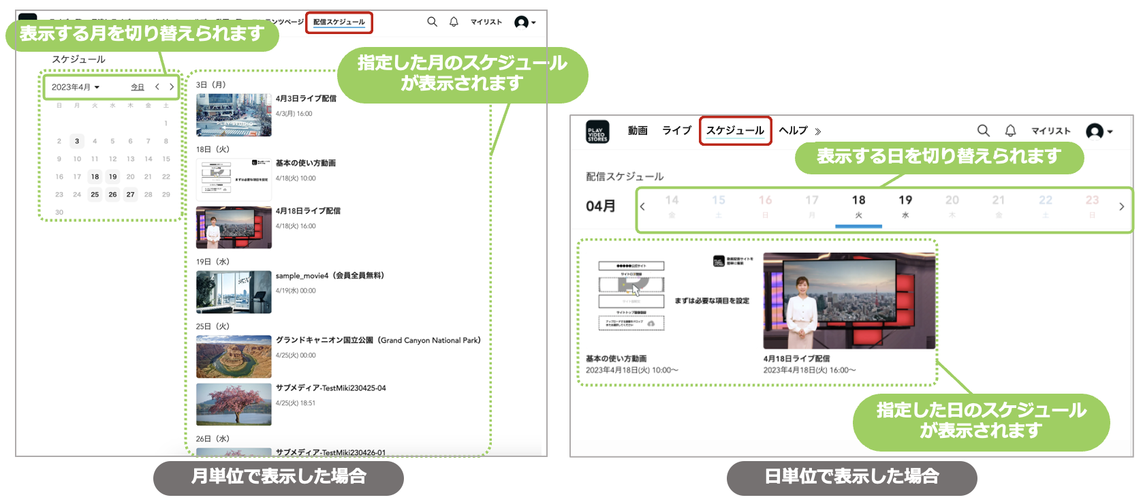Screen dimensions: 1143x504
Task: Open the 4月18日ライブ配信 thumbnail in day view
Action: [x=849, y=300]
